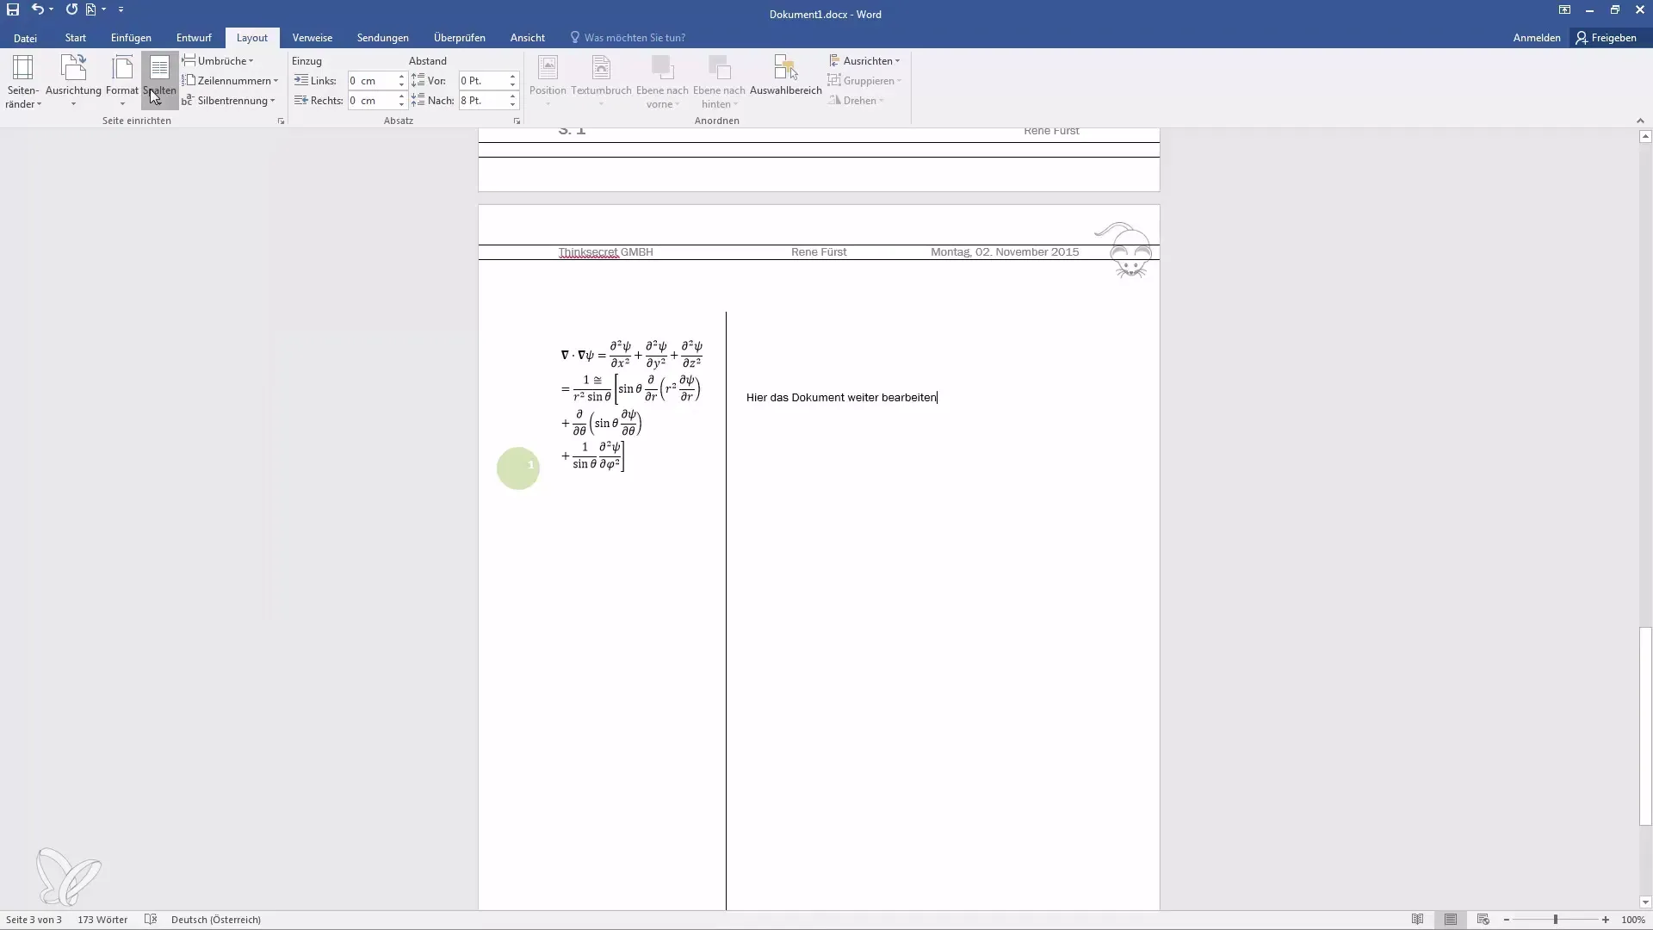Switch to Print Layout view

click(x=1451, y=920)
